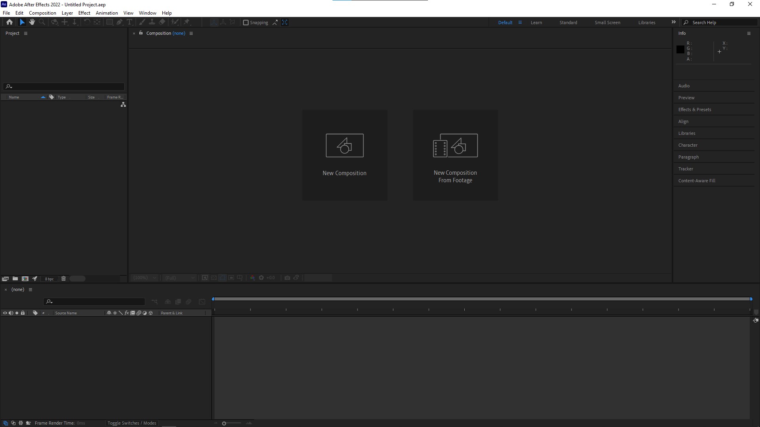Enable the Snapping checkbox
Screen dimensions: 760x427
click(246, 23)
